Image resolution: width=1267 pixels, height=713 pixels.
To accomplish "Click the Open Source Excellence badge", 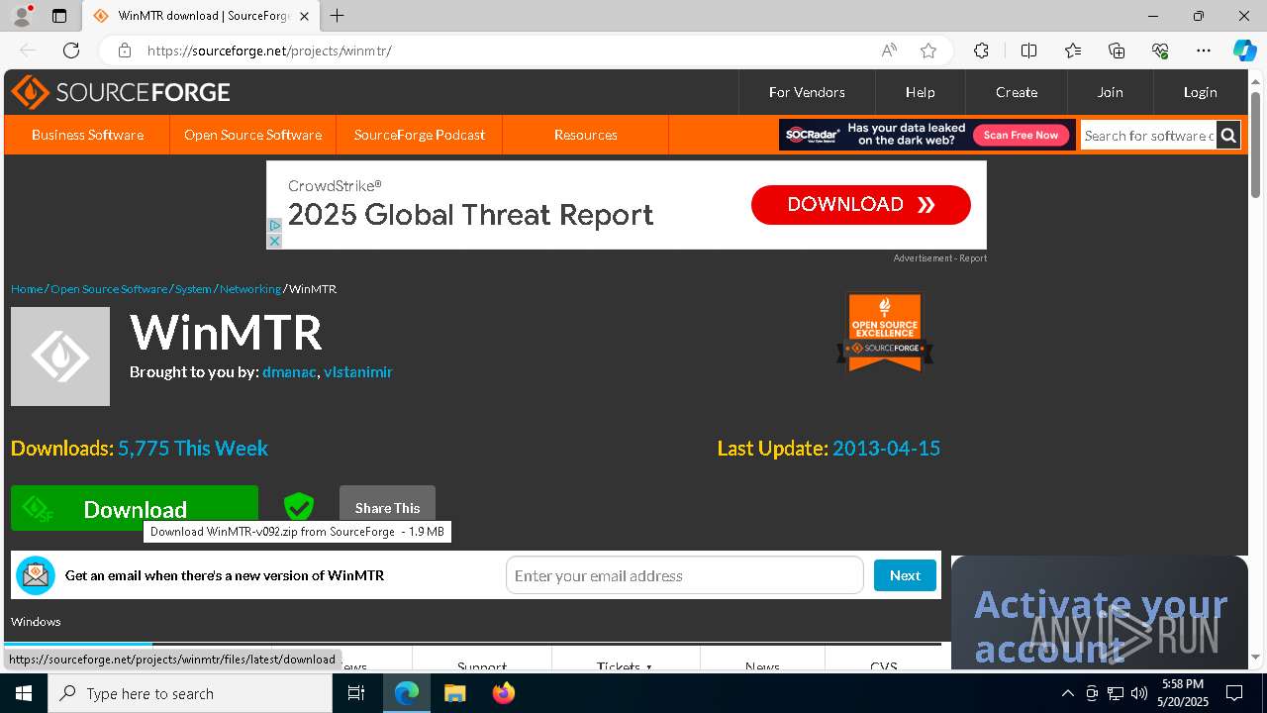I will 885,332.
